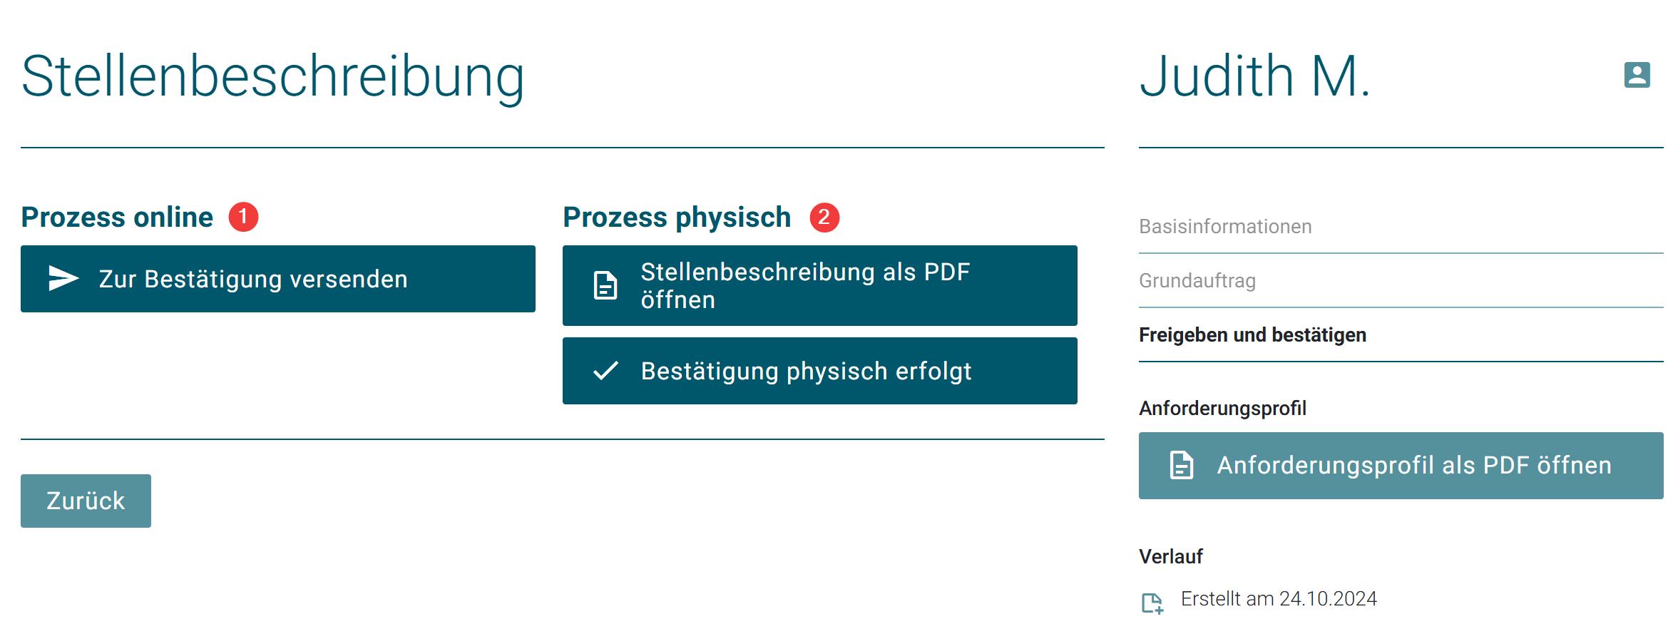This screenshot has width=1673, height=624.
Task: Open 'Anforderungsprofil als PDF öffnen' button text
Action: tap(1413, 466)
